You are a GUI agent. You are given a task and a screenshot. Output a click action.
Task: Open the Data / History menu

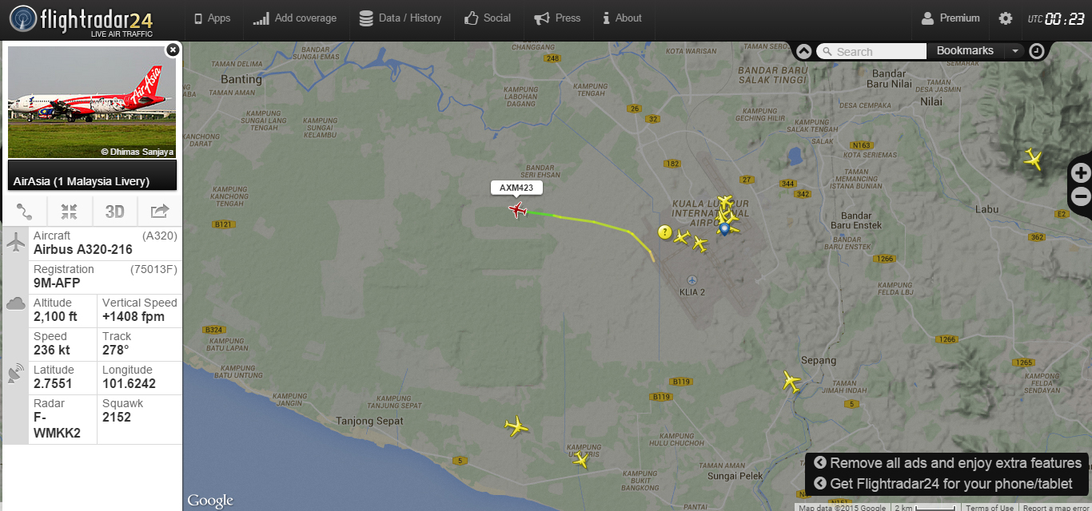pos(401,18)
